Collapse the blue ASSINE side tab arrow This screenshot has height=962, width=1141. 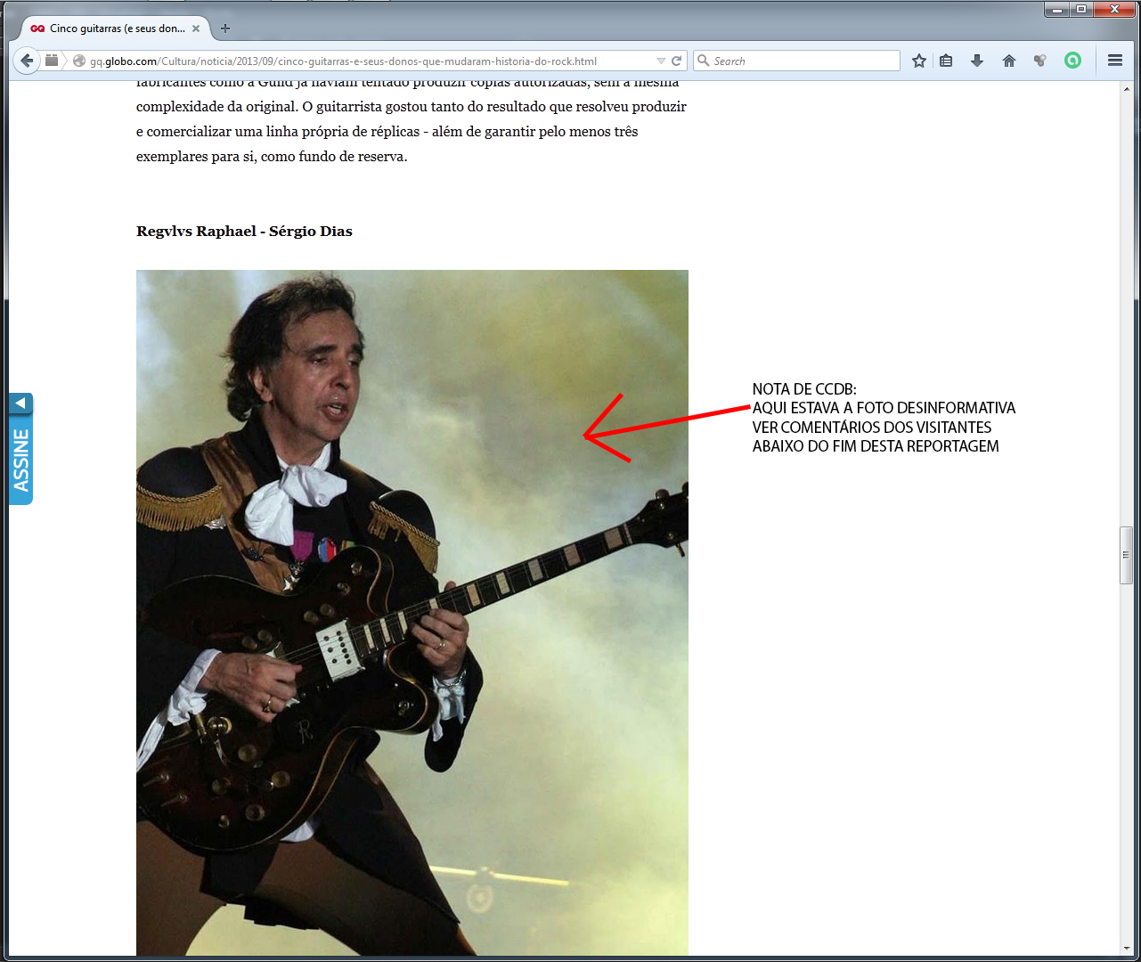click(x=20, y=404)
